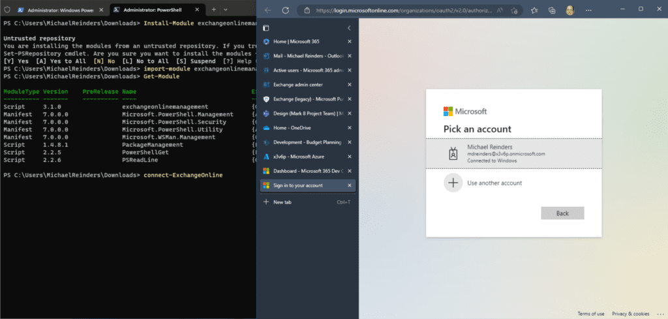Viewport: 668px width, 319px height.
Task: Open the Read aloud icon in address bar
Action: pyautogui.click(x=500, y=10)
